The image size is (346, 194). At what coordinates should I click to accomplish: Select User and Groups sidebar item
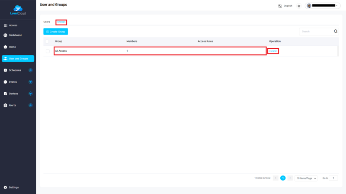pyautogui.click(x=18, y=59)
